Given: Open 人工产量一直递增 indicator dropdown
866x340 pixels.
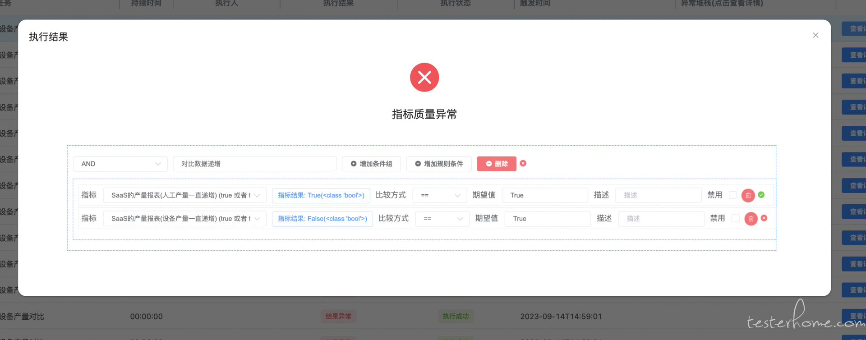Looking at the screenshot, I should [x=185, y=195].
